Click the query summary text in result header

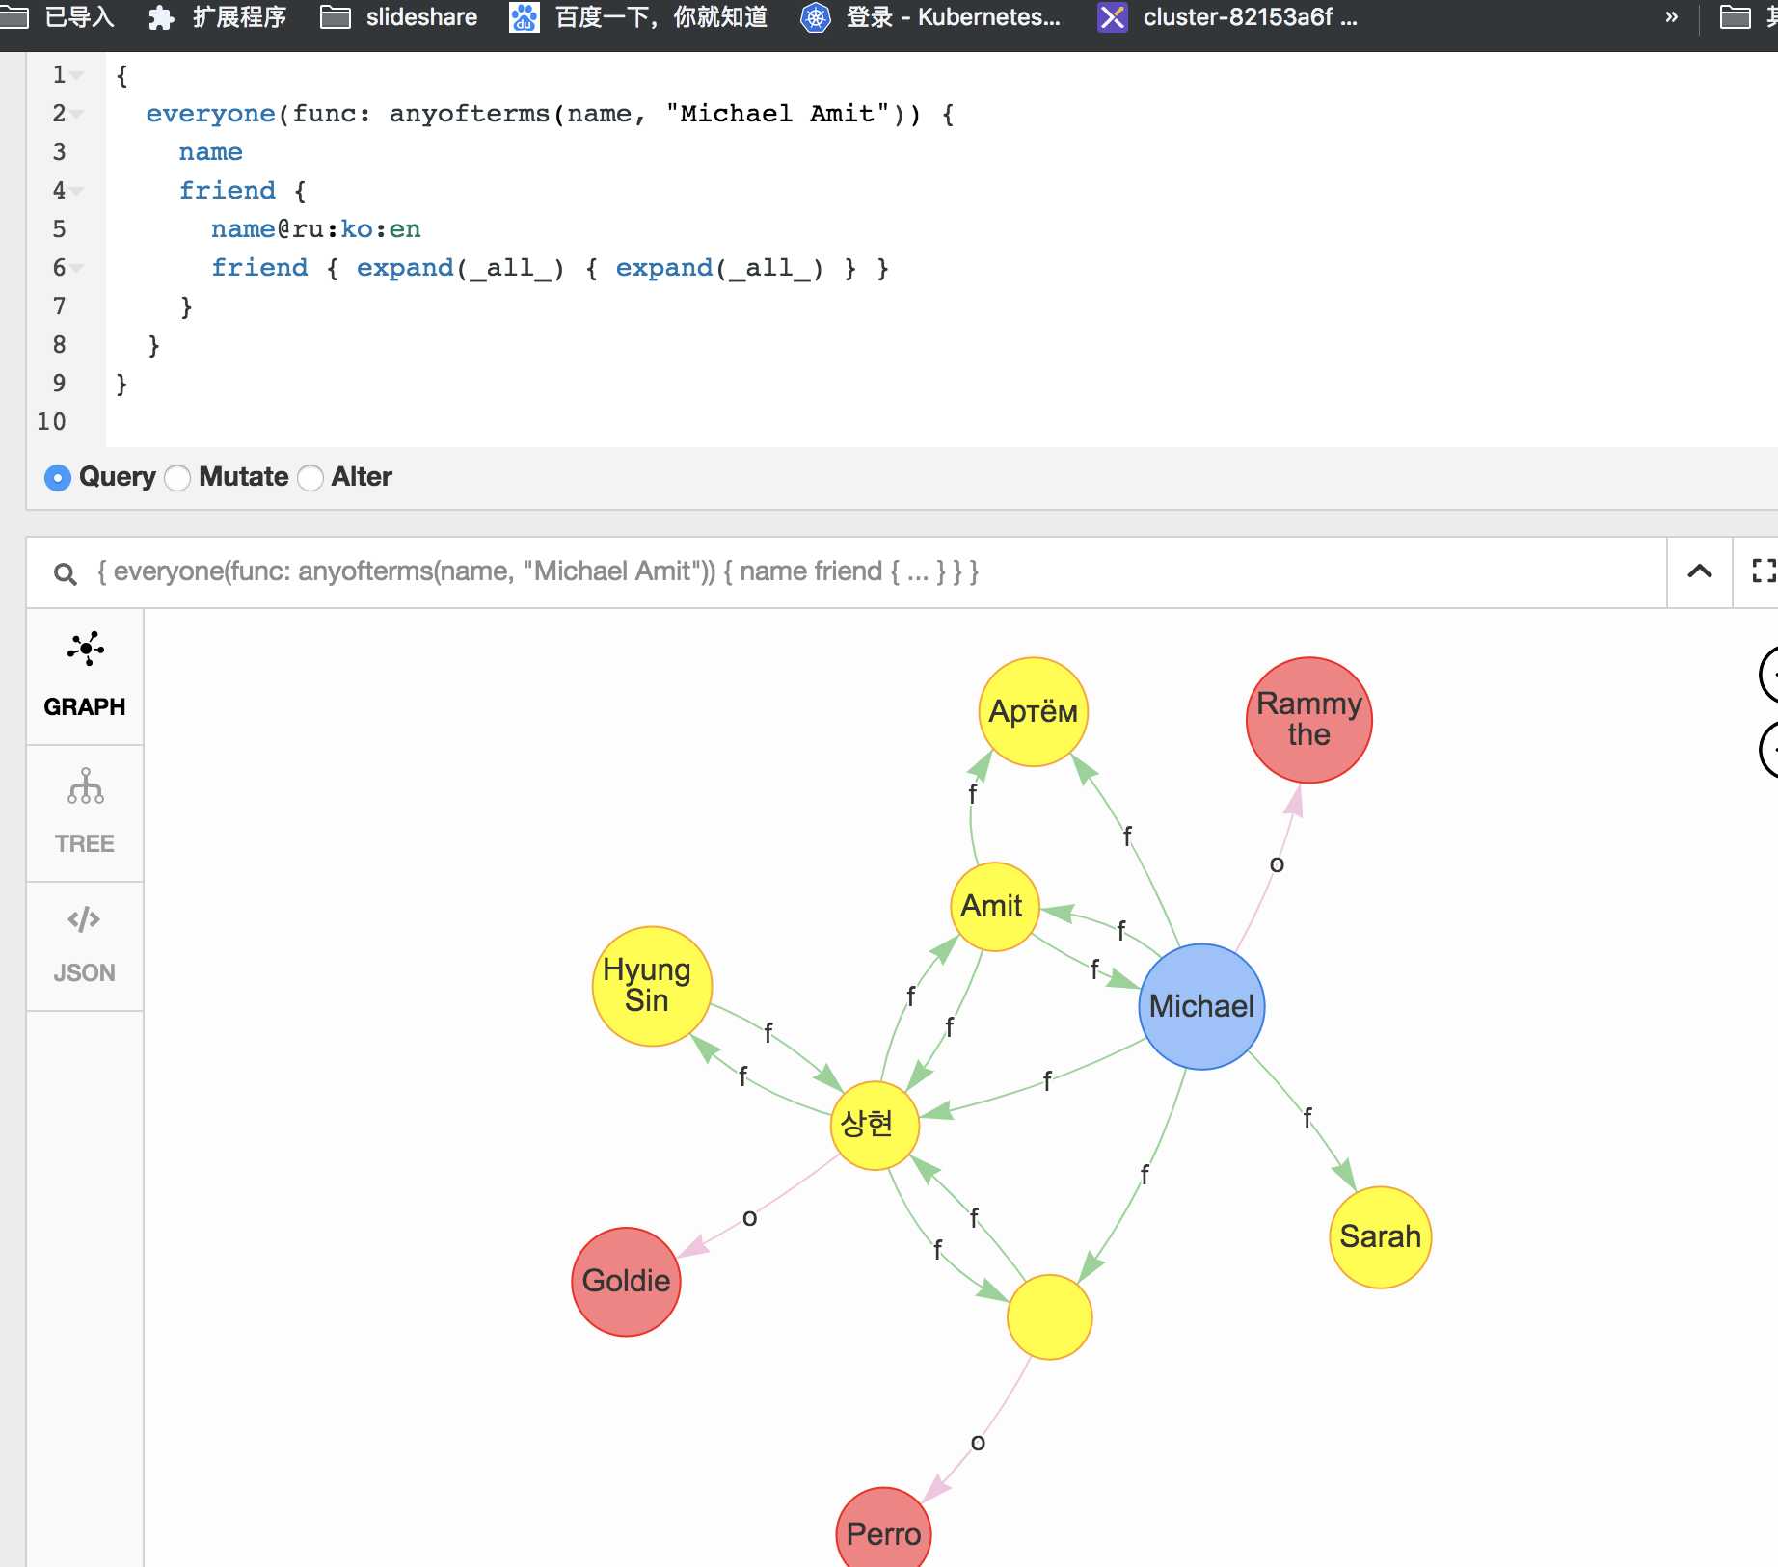538,571
